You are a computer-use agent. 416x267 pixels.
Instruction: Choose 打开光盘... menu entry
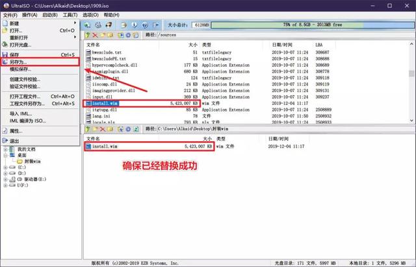(40, 45)
